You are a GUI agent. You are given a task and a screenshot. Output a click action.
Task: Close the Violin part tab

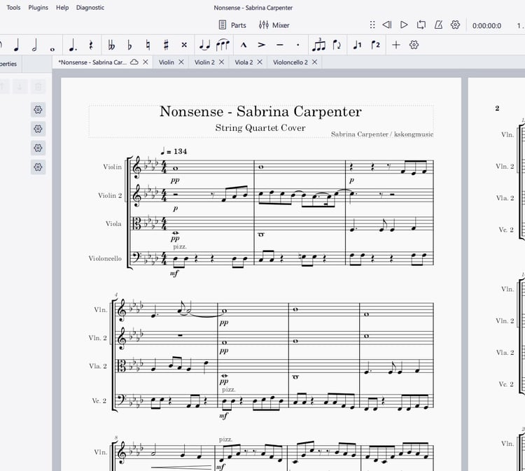click(x=181, y=62)
